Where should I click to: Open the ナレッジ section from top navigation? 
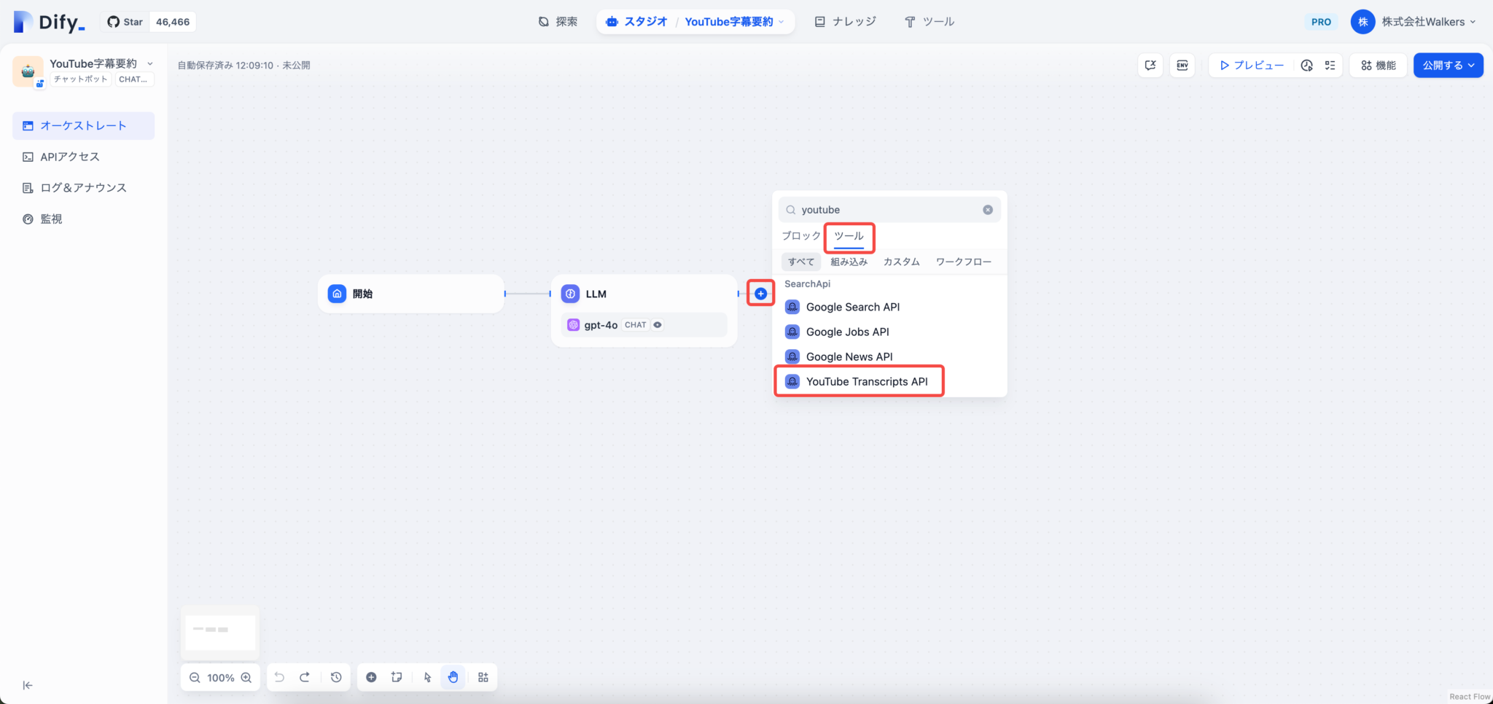click(x=846, y=21)
